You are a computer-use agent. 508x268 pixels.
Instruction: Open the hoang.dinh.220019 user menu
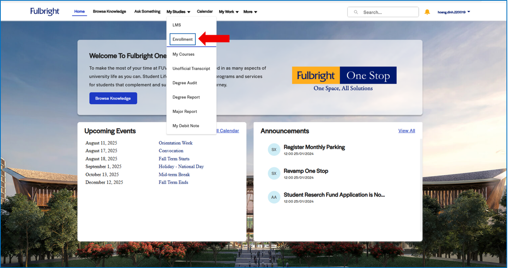(x=454, y=12)
